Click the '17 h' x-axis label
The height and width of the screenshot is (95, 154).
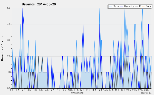click(111, 90)
